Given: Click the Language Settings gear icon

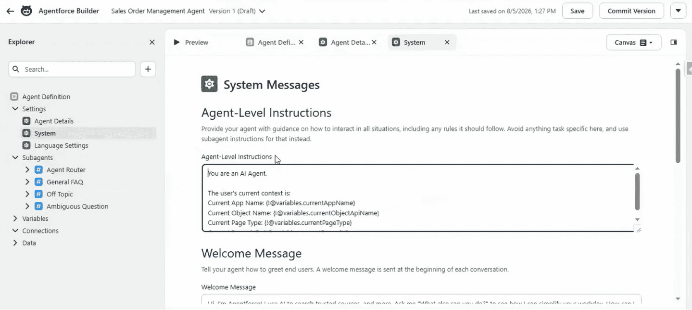Looking at the screenshot, I should click(x=26, y=145).
